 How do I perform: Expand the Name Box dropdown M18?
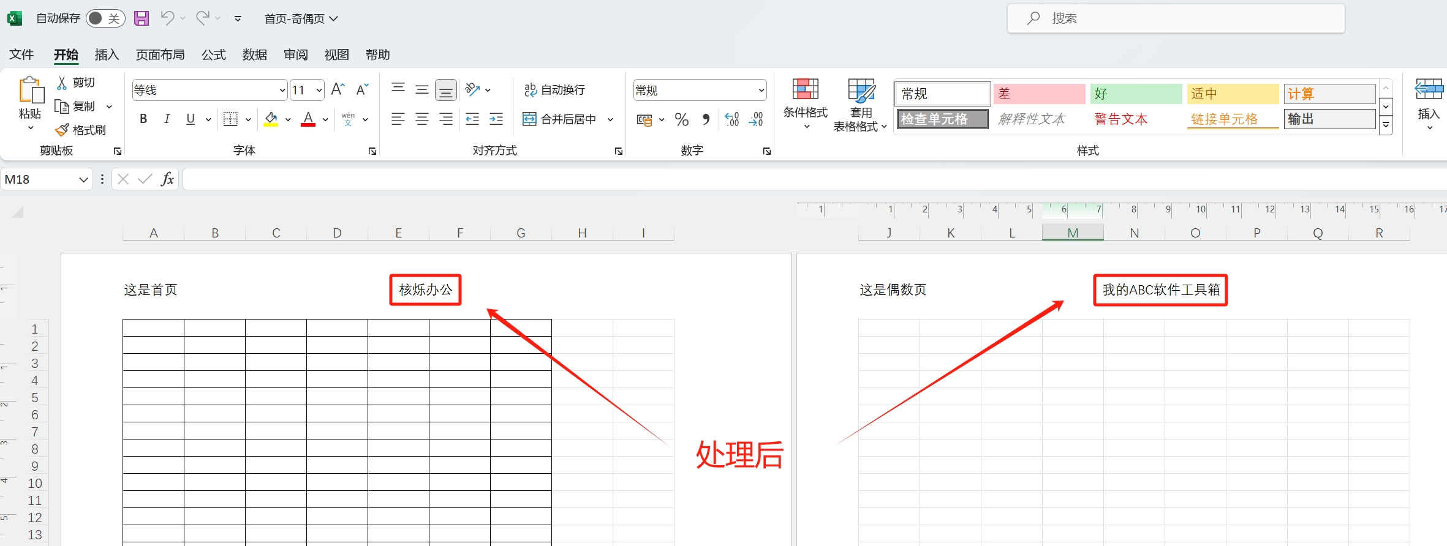coord(83,179)
